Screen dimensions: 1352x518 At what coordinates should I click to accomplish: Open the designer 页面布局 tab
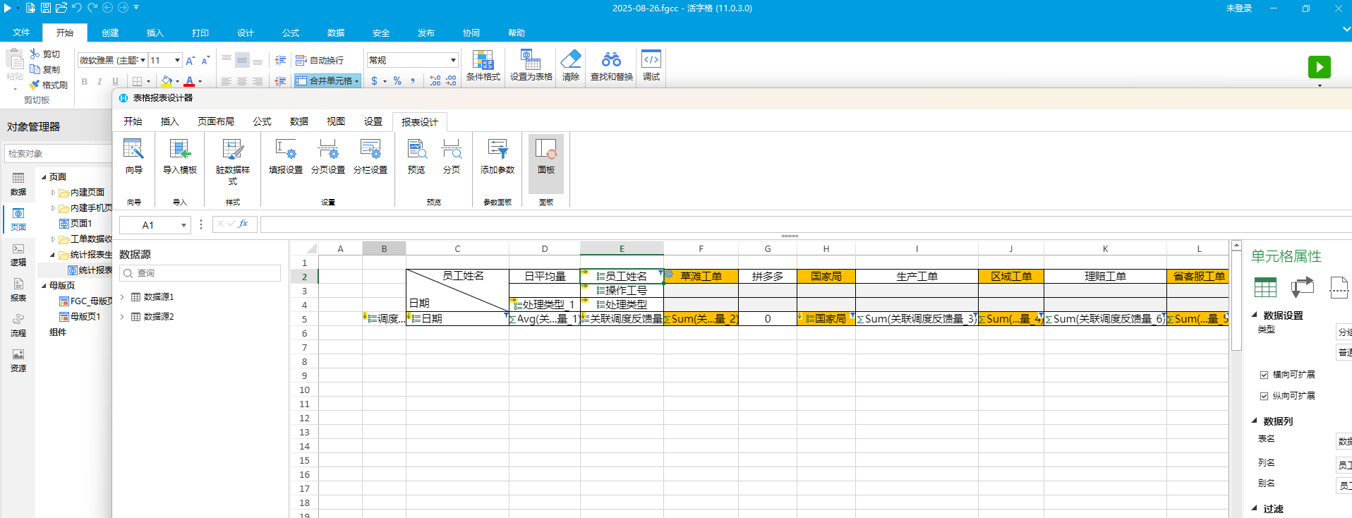coord(216,121)
